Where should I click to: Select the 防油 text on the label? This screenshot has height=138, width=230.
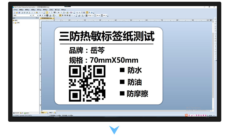135,82
